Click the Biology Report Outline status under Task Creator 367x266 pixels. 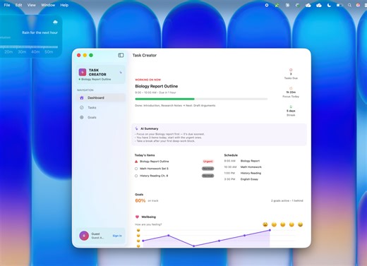[x=95, y=79]
